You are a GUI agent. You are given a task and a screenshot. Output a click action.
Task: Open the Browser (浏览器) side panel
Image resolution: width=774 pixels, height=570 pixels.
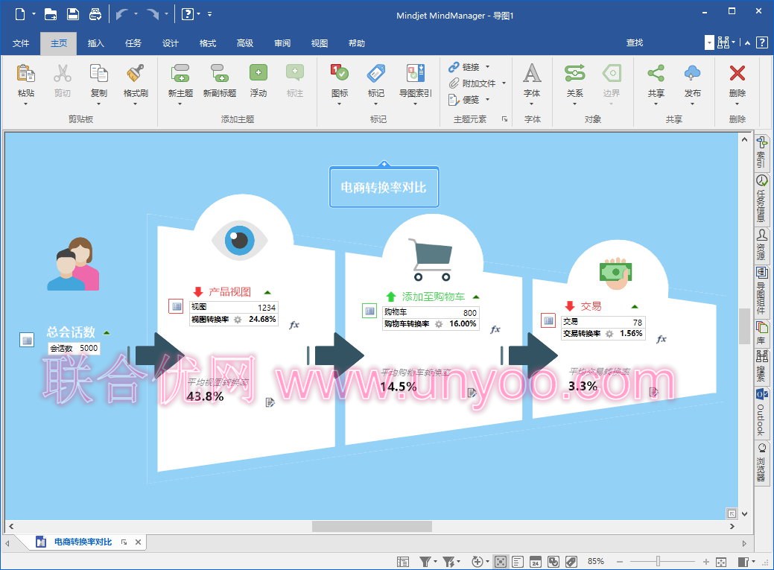coord(761,462)
